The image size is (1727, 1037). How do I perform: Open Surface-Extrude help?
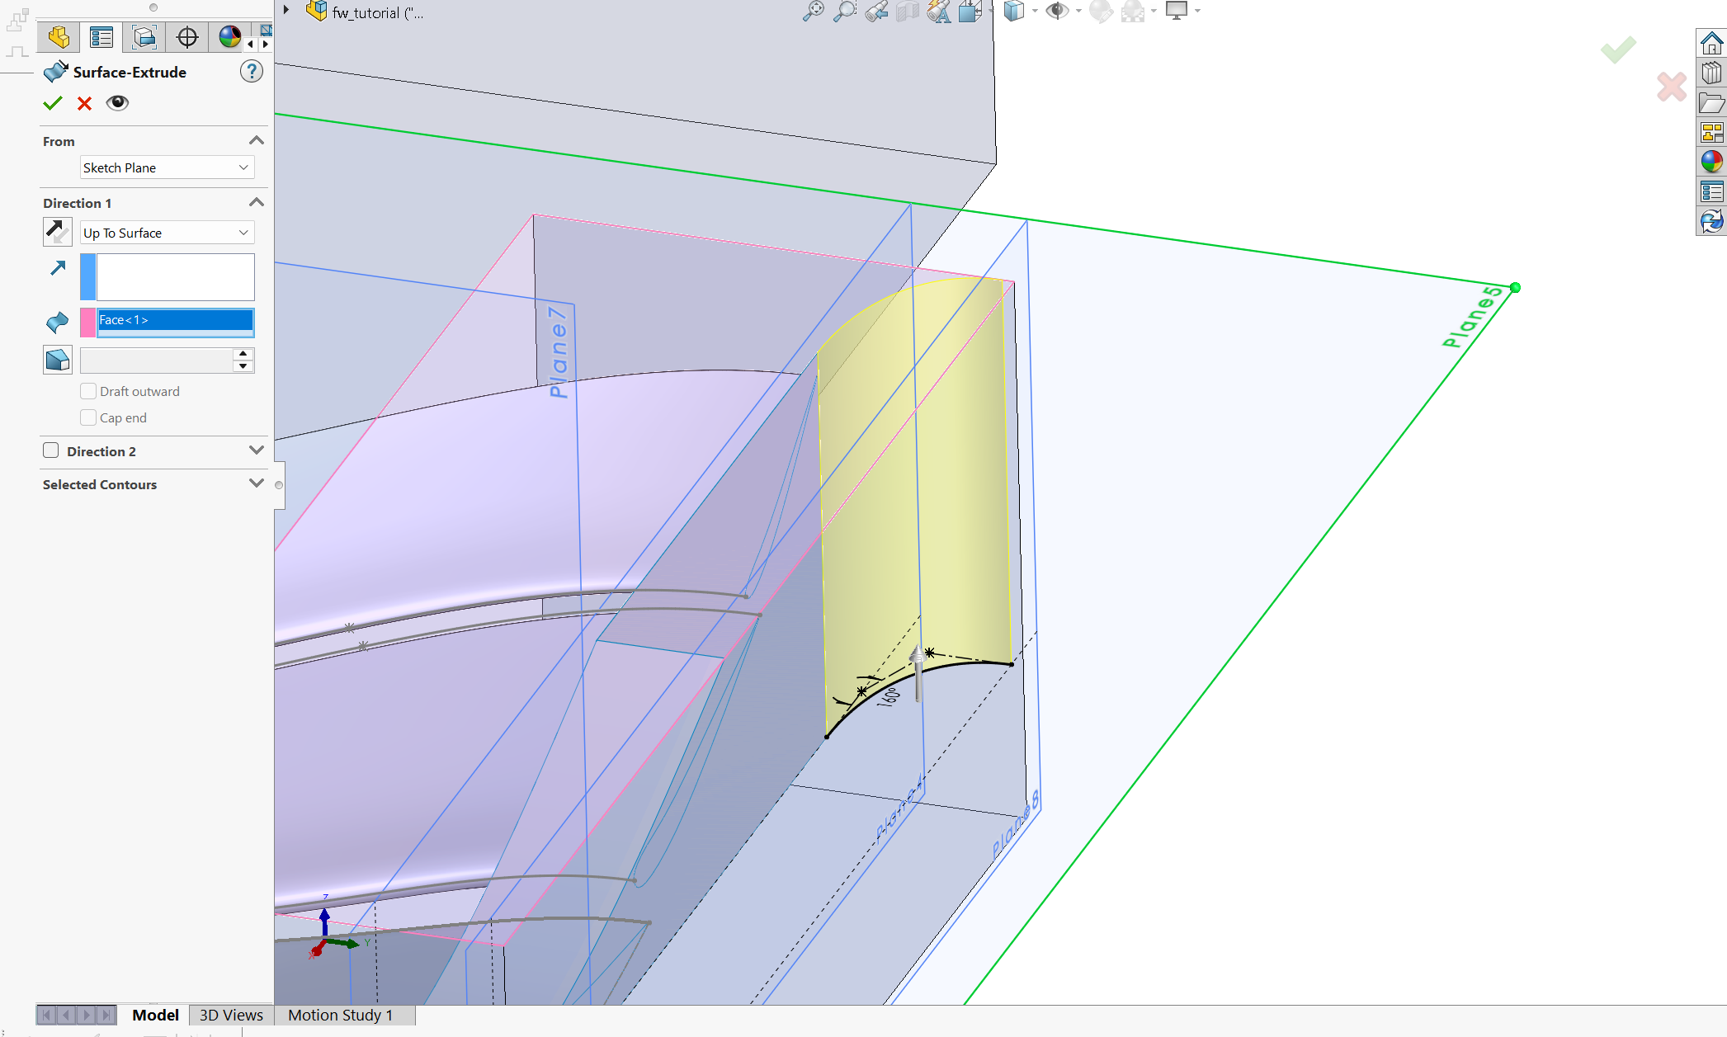pyautogui.click(x=252, y=72)
